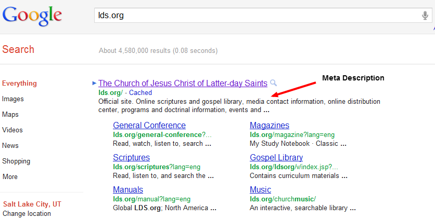Switch to Videos results
435x219 pixels.
click(12, 130)
